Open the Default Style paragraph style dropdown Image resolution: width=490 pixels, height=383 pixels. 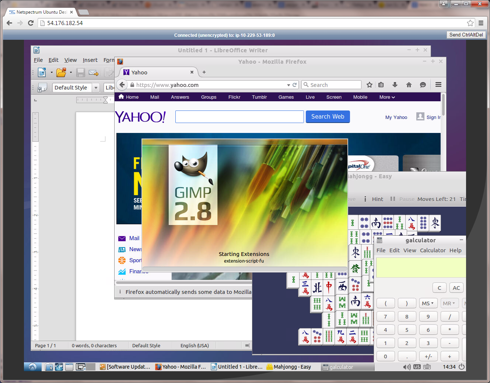point(96,88)
